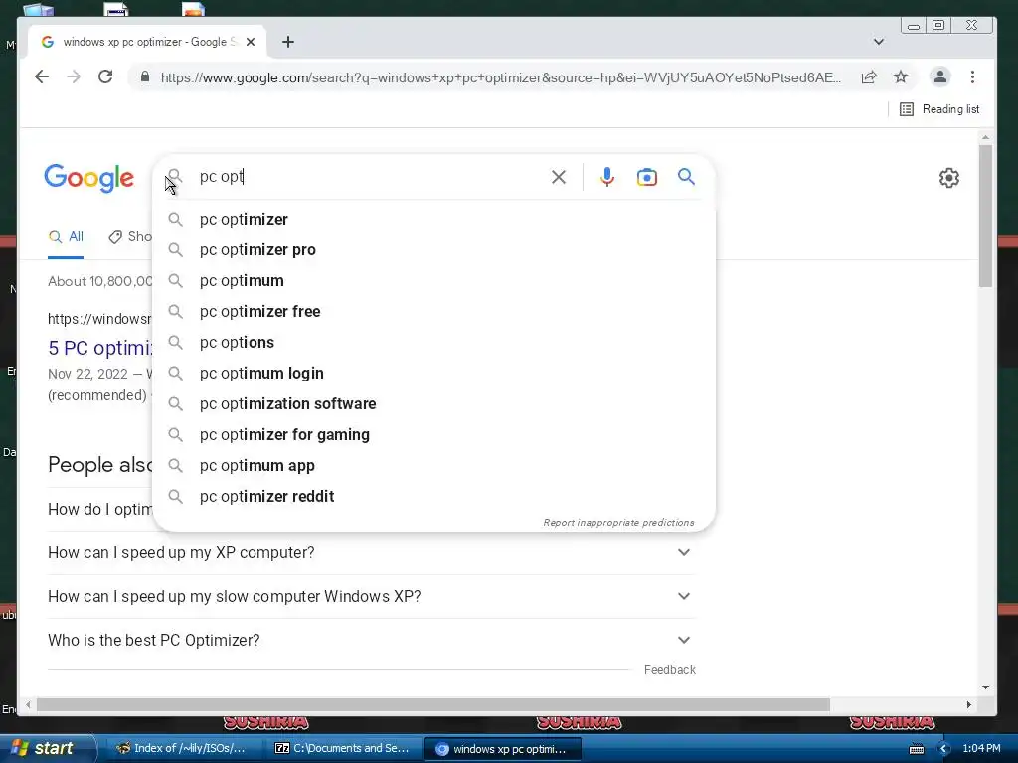This screenshot has width=1018, height=763.
Task: Open the '5 PC optimi...' result link
Action: [100, 348]
